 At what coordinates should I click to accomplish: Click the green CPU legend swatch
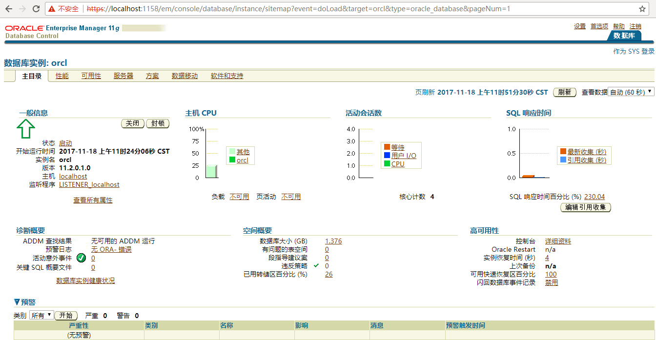click(x=387, y=163)
